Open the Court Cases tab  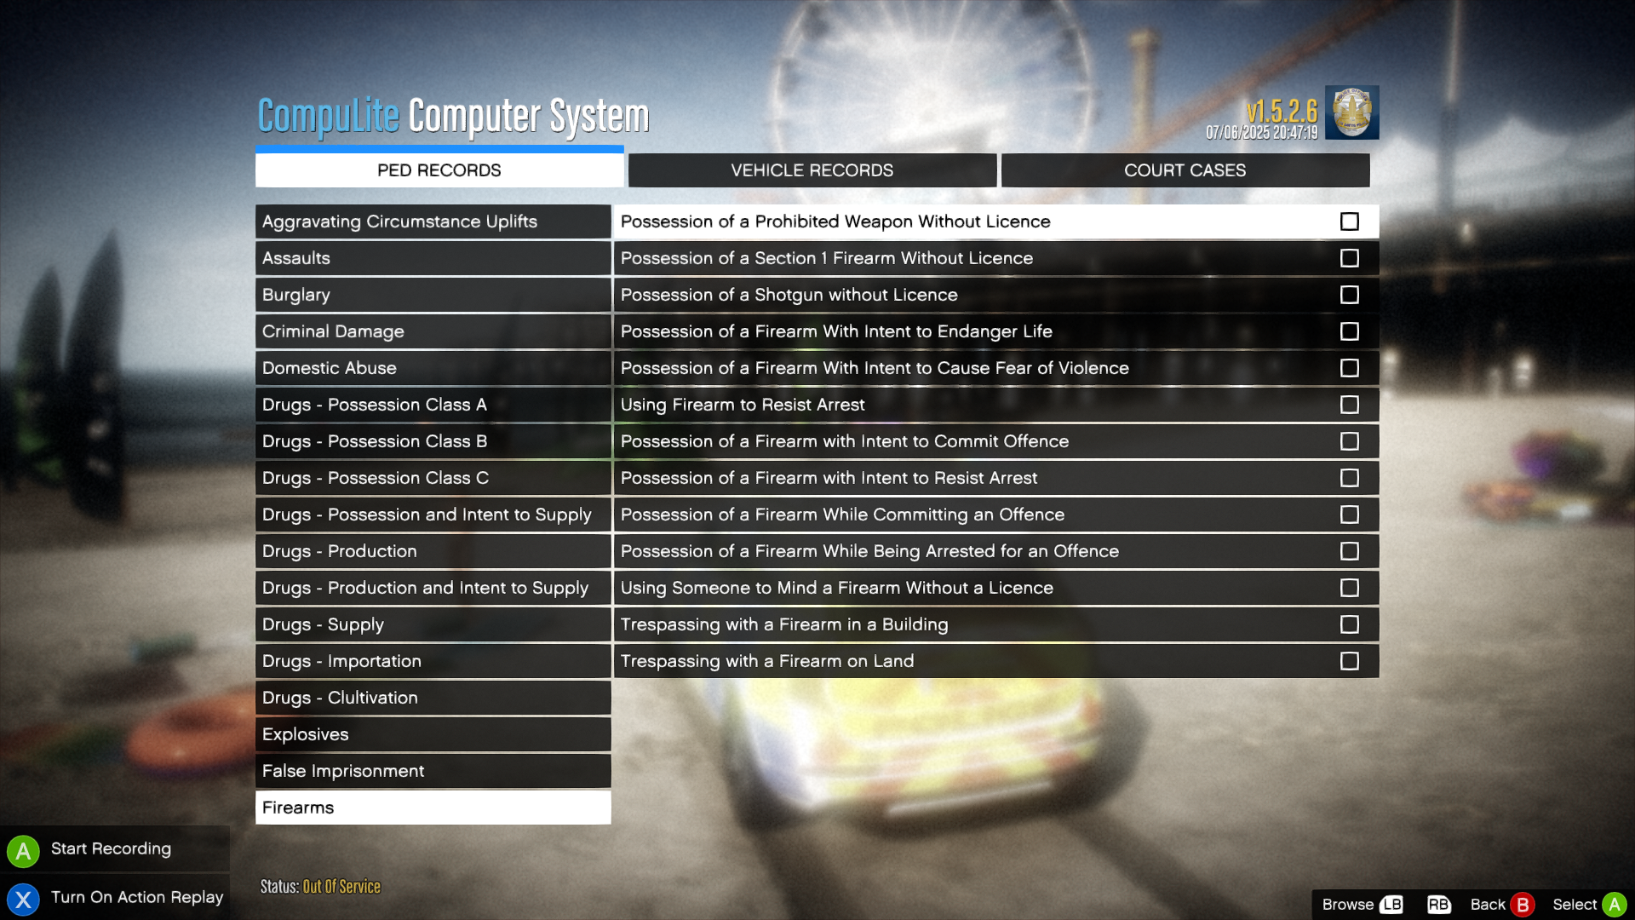1185,170
